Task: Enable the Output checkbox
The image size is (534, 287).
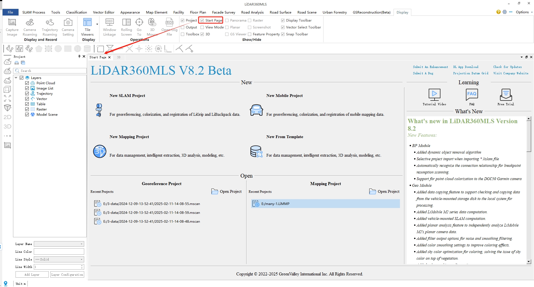Action: click(x=183, y=27)
